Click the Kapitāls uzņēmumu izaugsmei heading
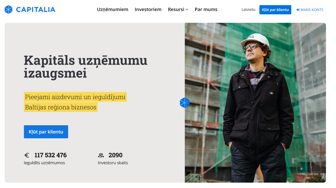Screen dimensions: 336x188 tap(86, 67)
